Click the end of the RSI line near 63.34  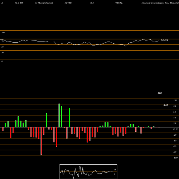click(x=159, y=41)
